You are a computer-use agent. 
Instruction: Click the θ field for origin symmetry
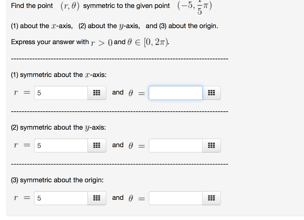(x=175, y=198)
